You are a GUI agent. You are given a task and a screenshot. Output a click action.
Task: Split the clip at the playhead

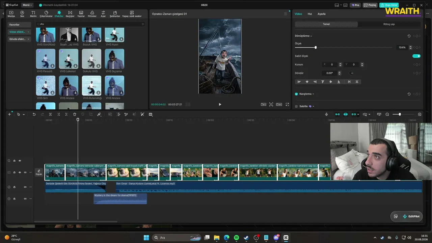point(50,114)
